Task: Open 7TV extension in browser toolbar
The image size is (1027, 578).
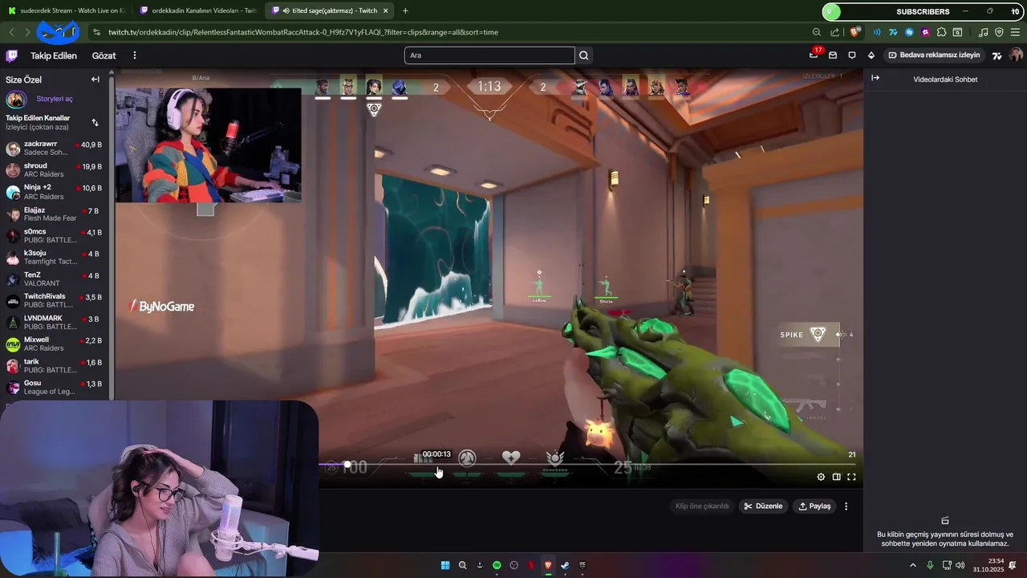Action: tap(893, 32)
